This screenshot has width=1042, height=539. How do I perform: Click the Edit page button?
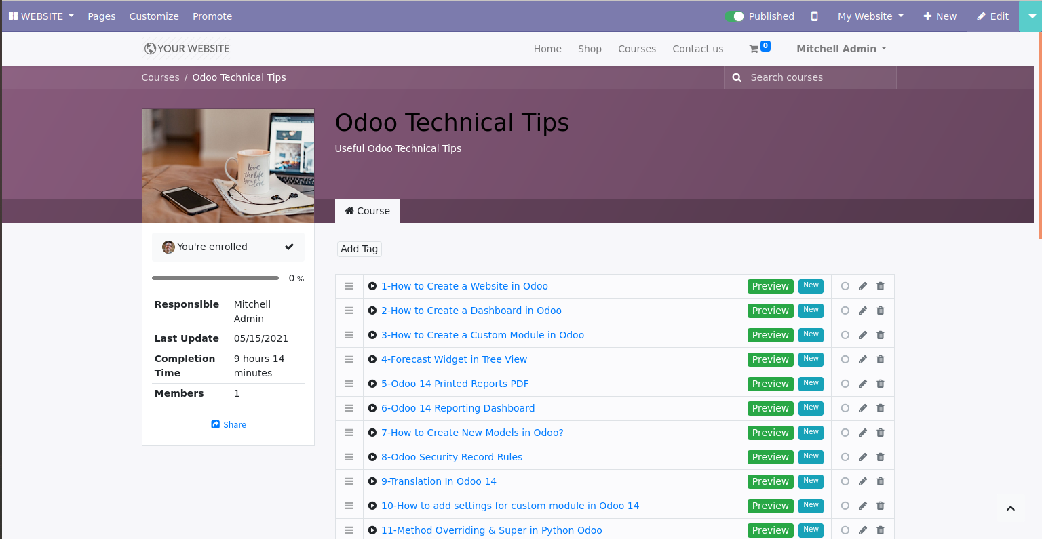(992, 16)
